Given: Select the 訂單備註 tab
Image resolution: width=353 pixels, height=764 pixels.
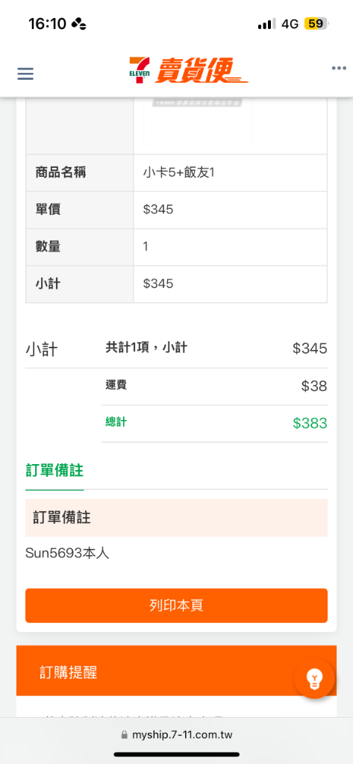Looking at the screenshot, I should 54,471.
